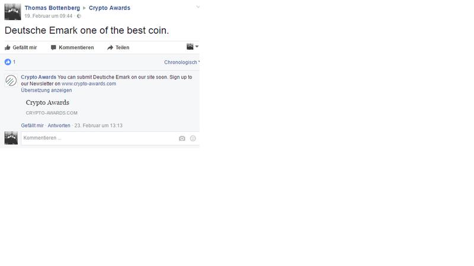Viewport: 474px width, 266px height.
Task: Click in the Kommentieren input field
Action: [100, 138]
